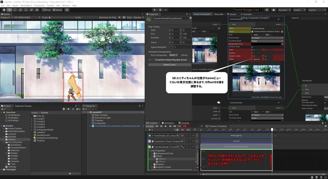The image size is (328, 179).
Task: Switch to the Selection Groups tab
Action: 23,106
